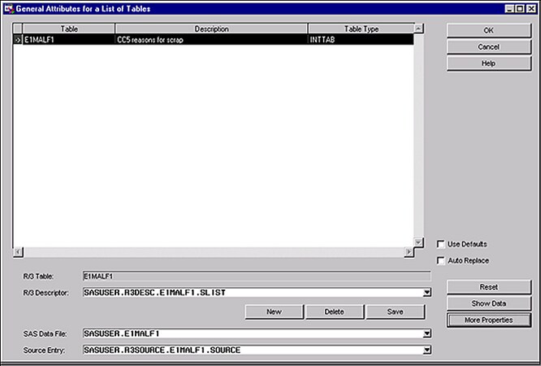Image resolution: width=541 pixels, height=366 pixels.
Task: Click the window icon in title bar
Action: pos(9,9)
